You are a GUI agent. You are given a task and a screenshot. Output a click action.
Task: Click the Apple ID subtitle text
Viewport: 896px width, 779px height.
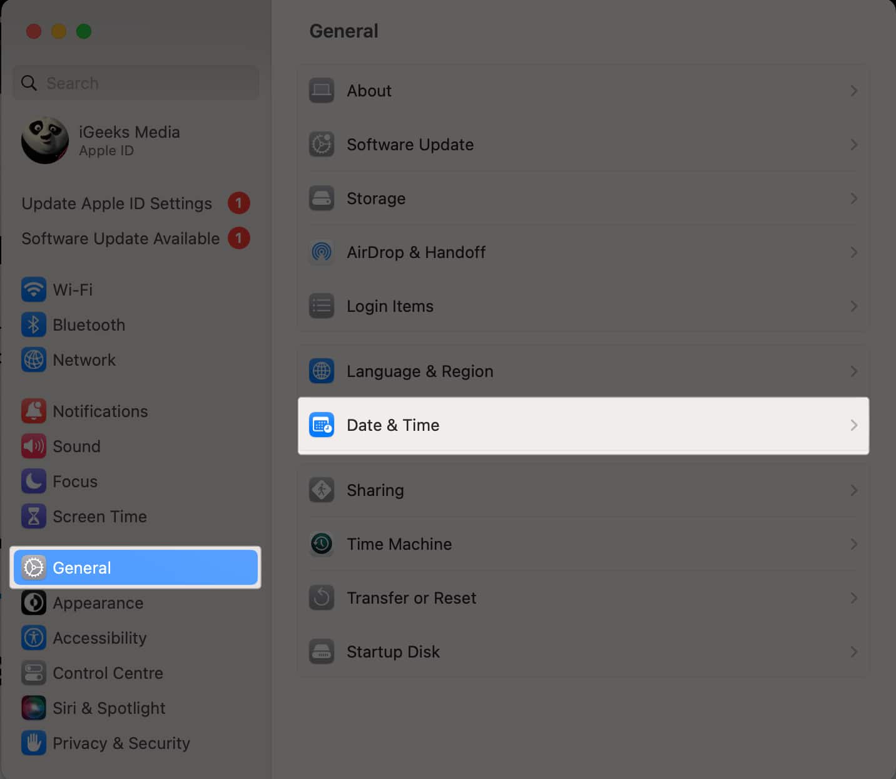[106, 151]
